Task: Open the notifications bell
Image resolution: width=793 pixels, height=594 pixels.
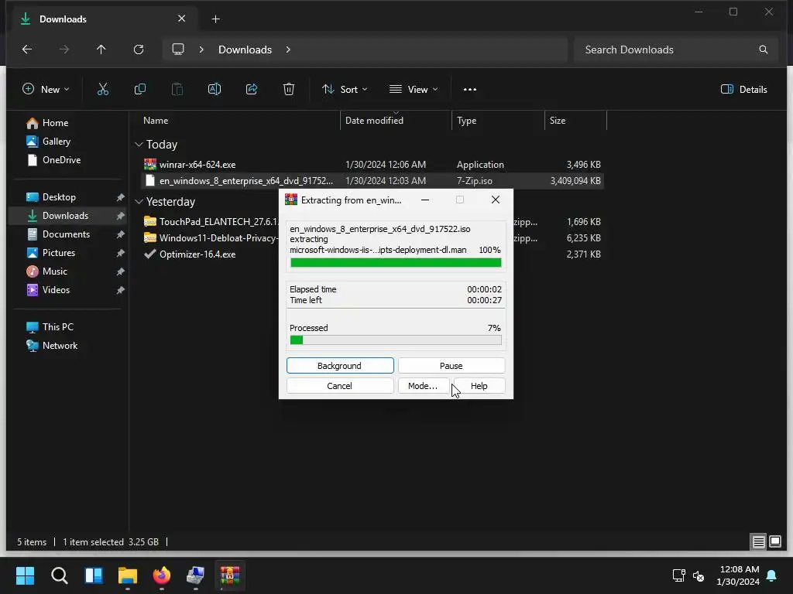Action: click(772, 575)
